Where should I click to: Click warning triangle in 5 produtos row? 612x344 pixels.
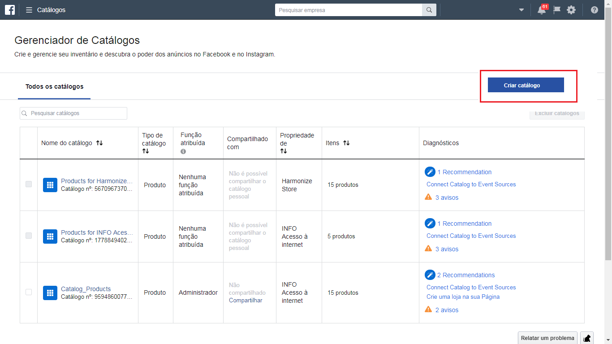pyautogui.click(x=428, y=249)
